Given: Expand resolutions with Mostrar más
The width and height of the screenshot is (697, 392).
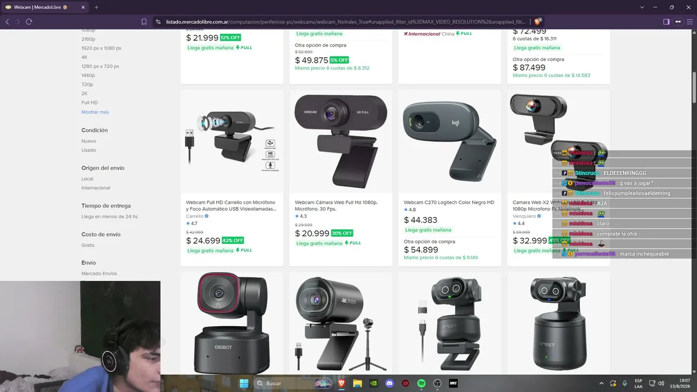Looking at the screenshot, I should pyautogui.click(x=95, y=112).
